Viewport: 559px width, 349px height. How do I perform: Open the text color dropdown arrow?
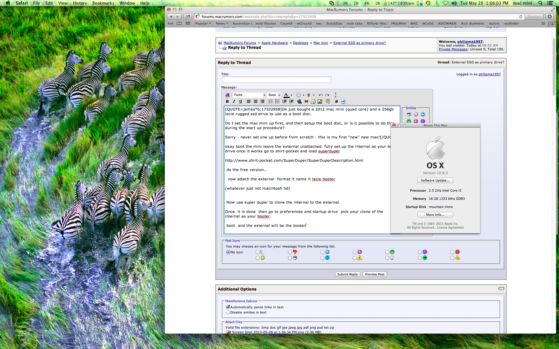[x=291, y=95]
